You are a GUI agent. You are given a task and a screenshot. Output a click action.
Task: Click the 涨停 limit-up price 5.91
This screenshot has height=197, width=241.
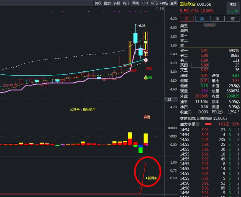204,76
